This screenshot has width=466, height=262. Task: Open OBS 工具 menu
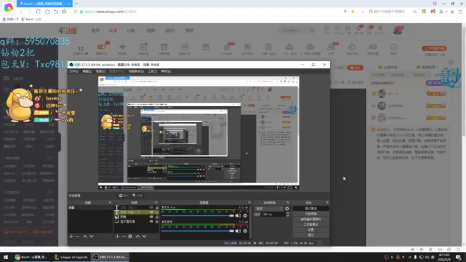click(152, 71)
